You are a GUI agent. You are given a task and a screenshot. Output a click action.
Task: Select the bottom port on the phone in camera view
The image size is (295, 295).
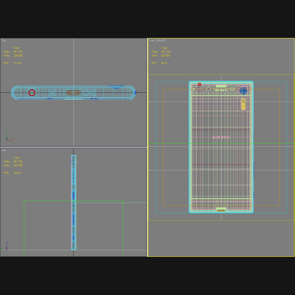[x=221, y=209]
